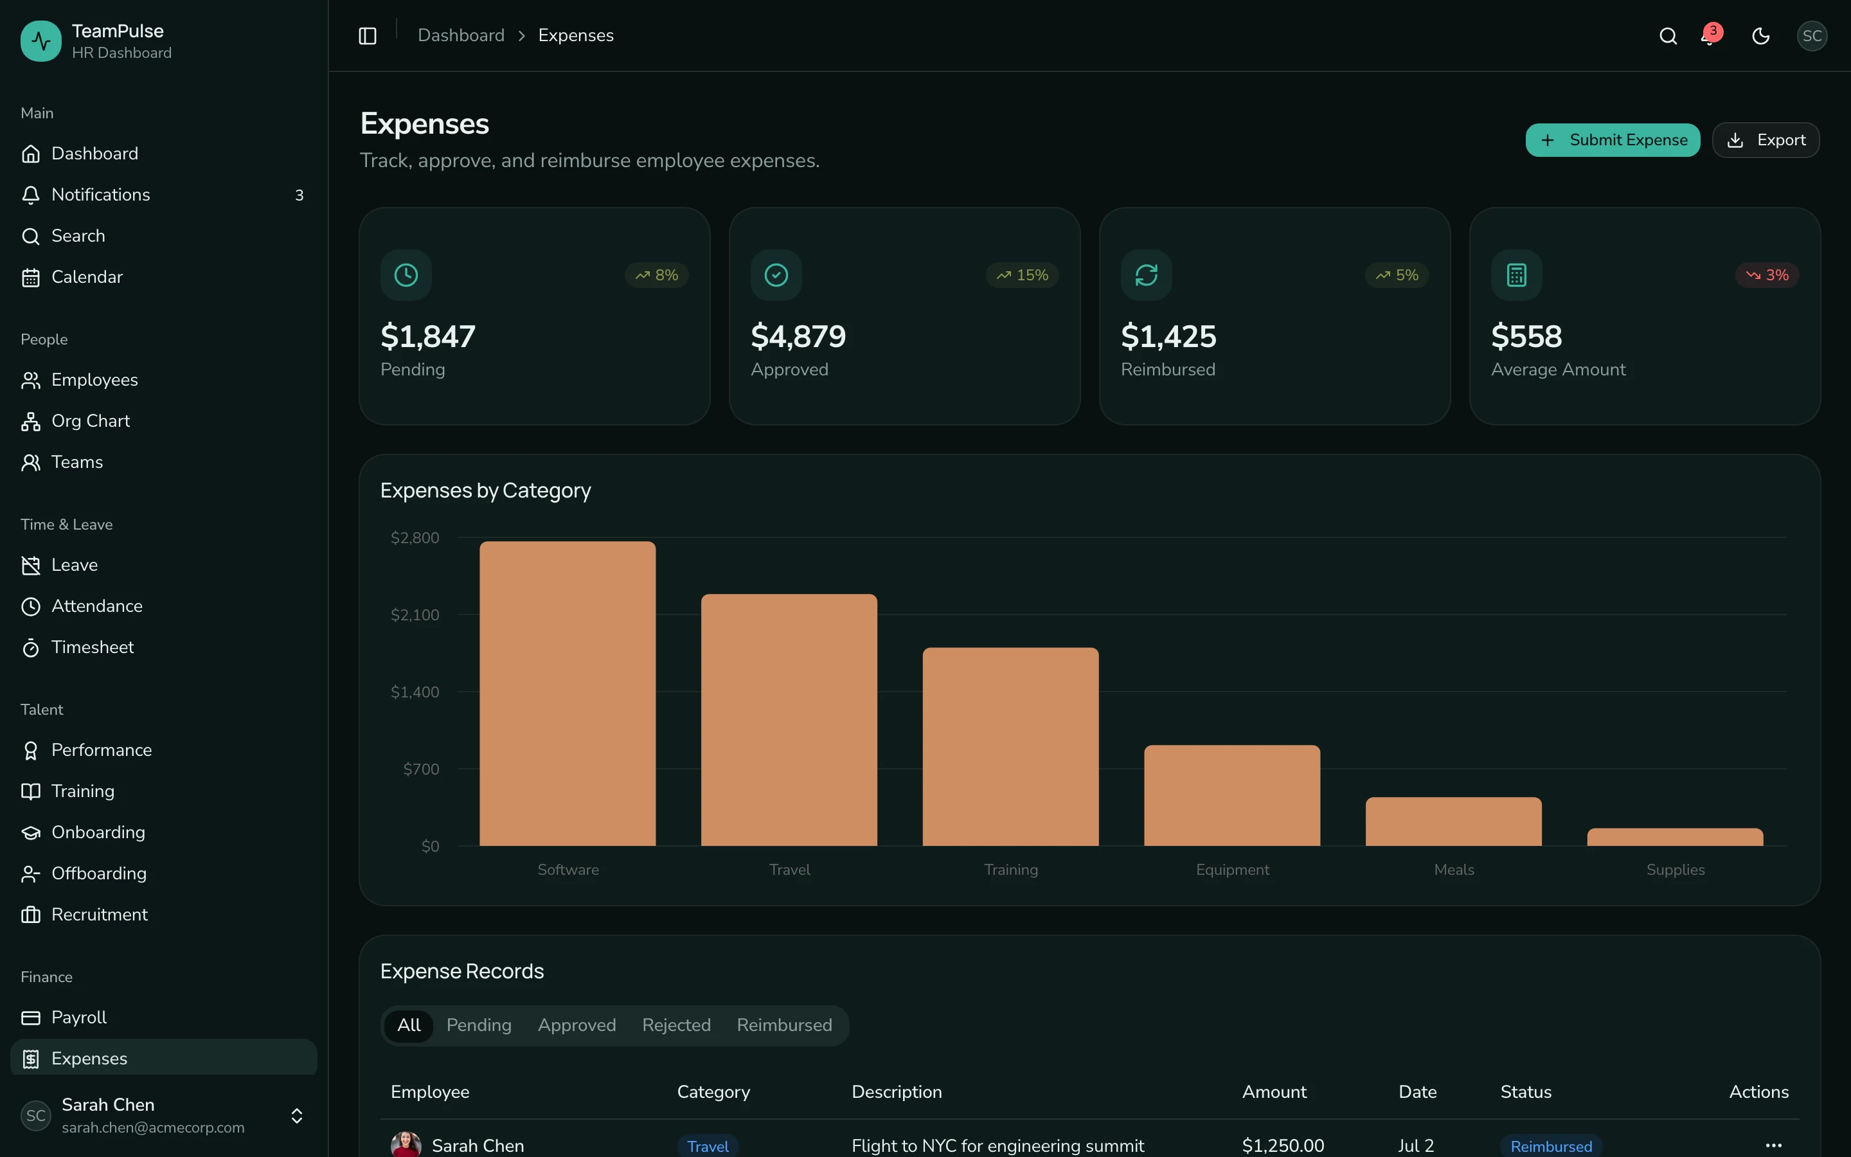Image resolution: width=1851 pixels, height=1157 pixels.
Task: Open the Leave page
Action: tap(164, 566)
